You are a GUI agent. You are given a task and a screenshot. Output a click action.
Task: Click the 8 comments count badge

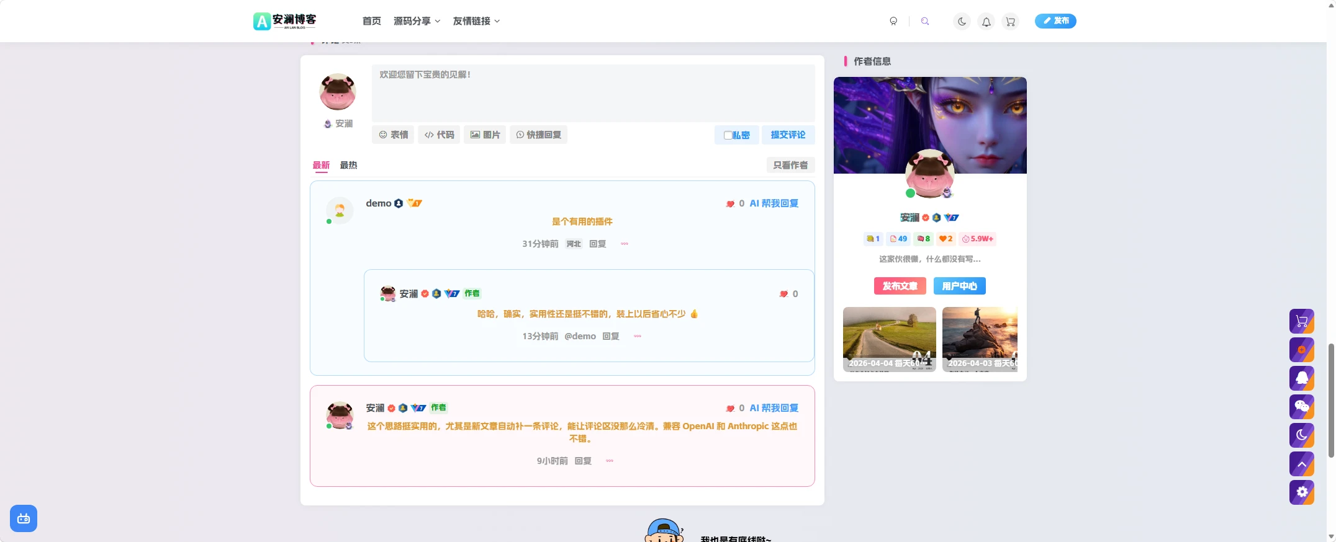click(924, 239)
